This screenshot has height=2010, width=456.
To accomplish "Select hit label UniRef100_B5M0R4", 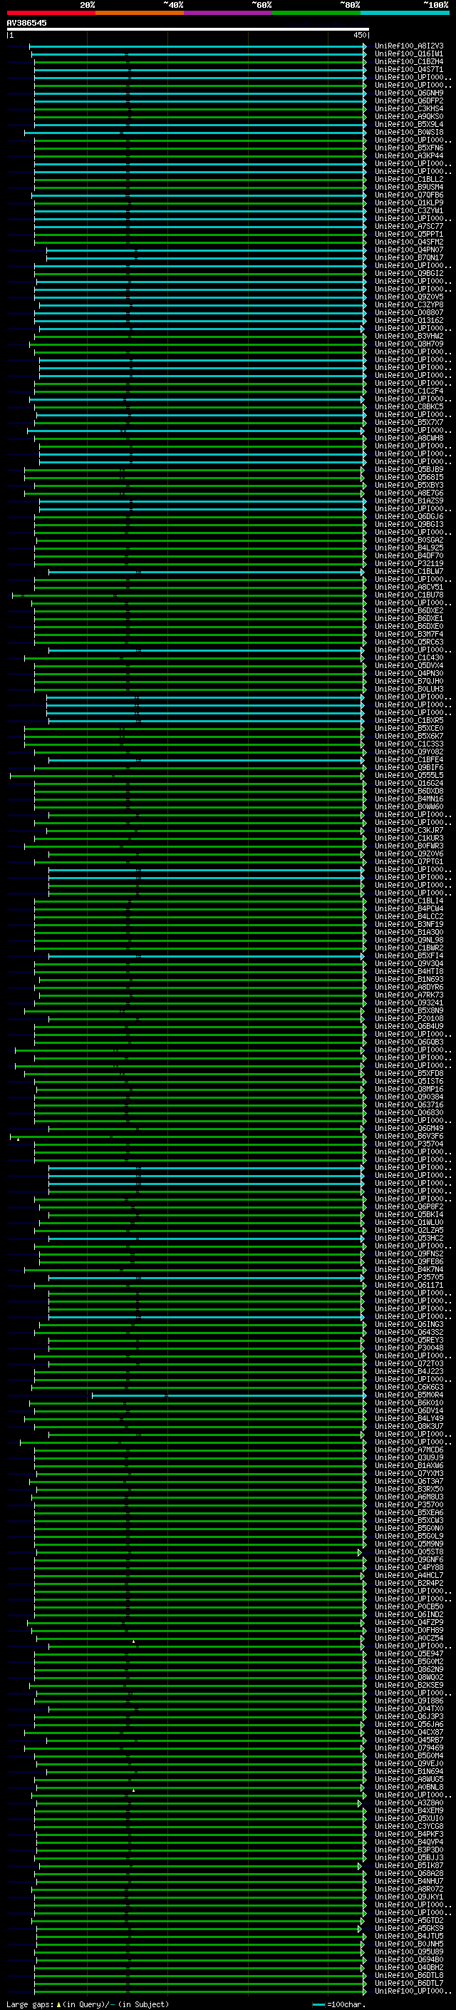I will (x=409, y=1395).
